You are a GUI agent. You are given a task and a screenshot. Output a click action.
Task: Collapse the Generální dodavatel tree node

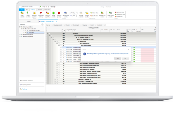22,29
